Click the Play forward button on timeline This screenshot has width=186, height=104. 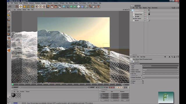103,88
